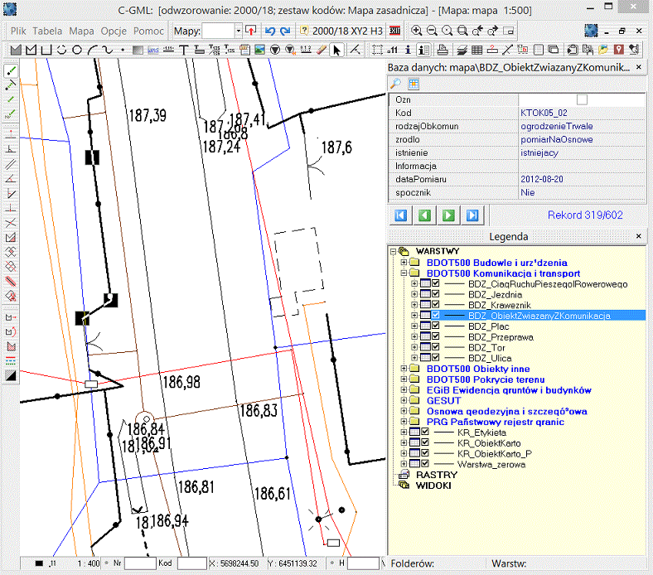
Task: Close the Legenda panel
Action: (x=638, y=236)
